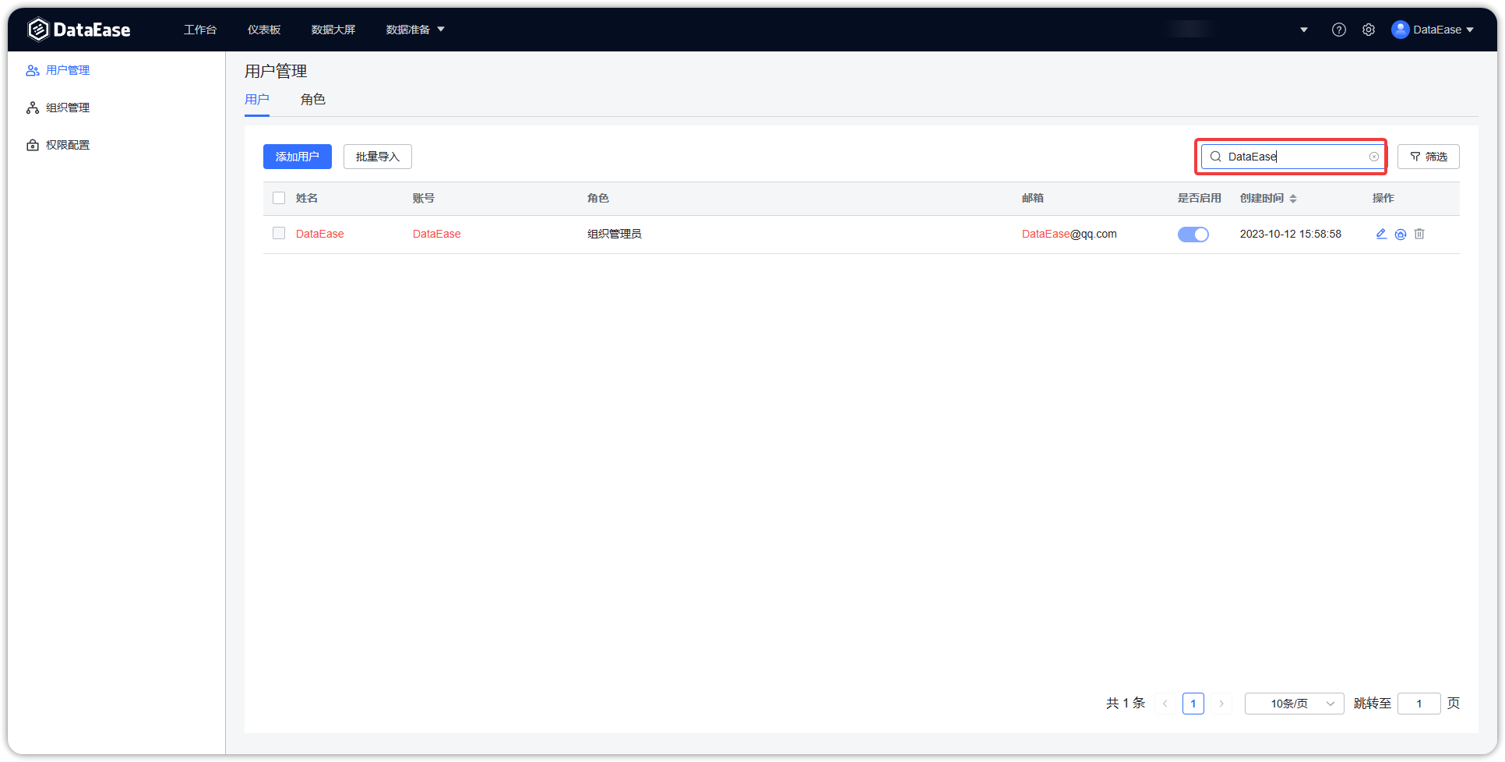The height and width of the screenshot is (762, 1505).
Task: Click the user avatar icon
Action: click(x=1400, y=30)
